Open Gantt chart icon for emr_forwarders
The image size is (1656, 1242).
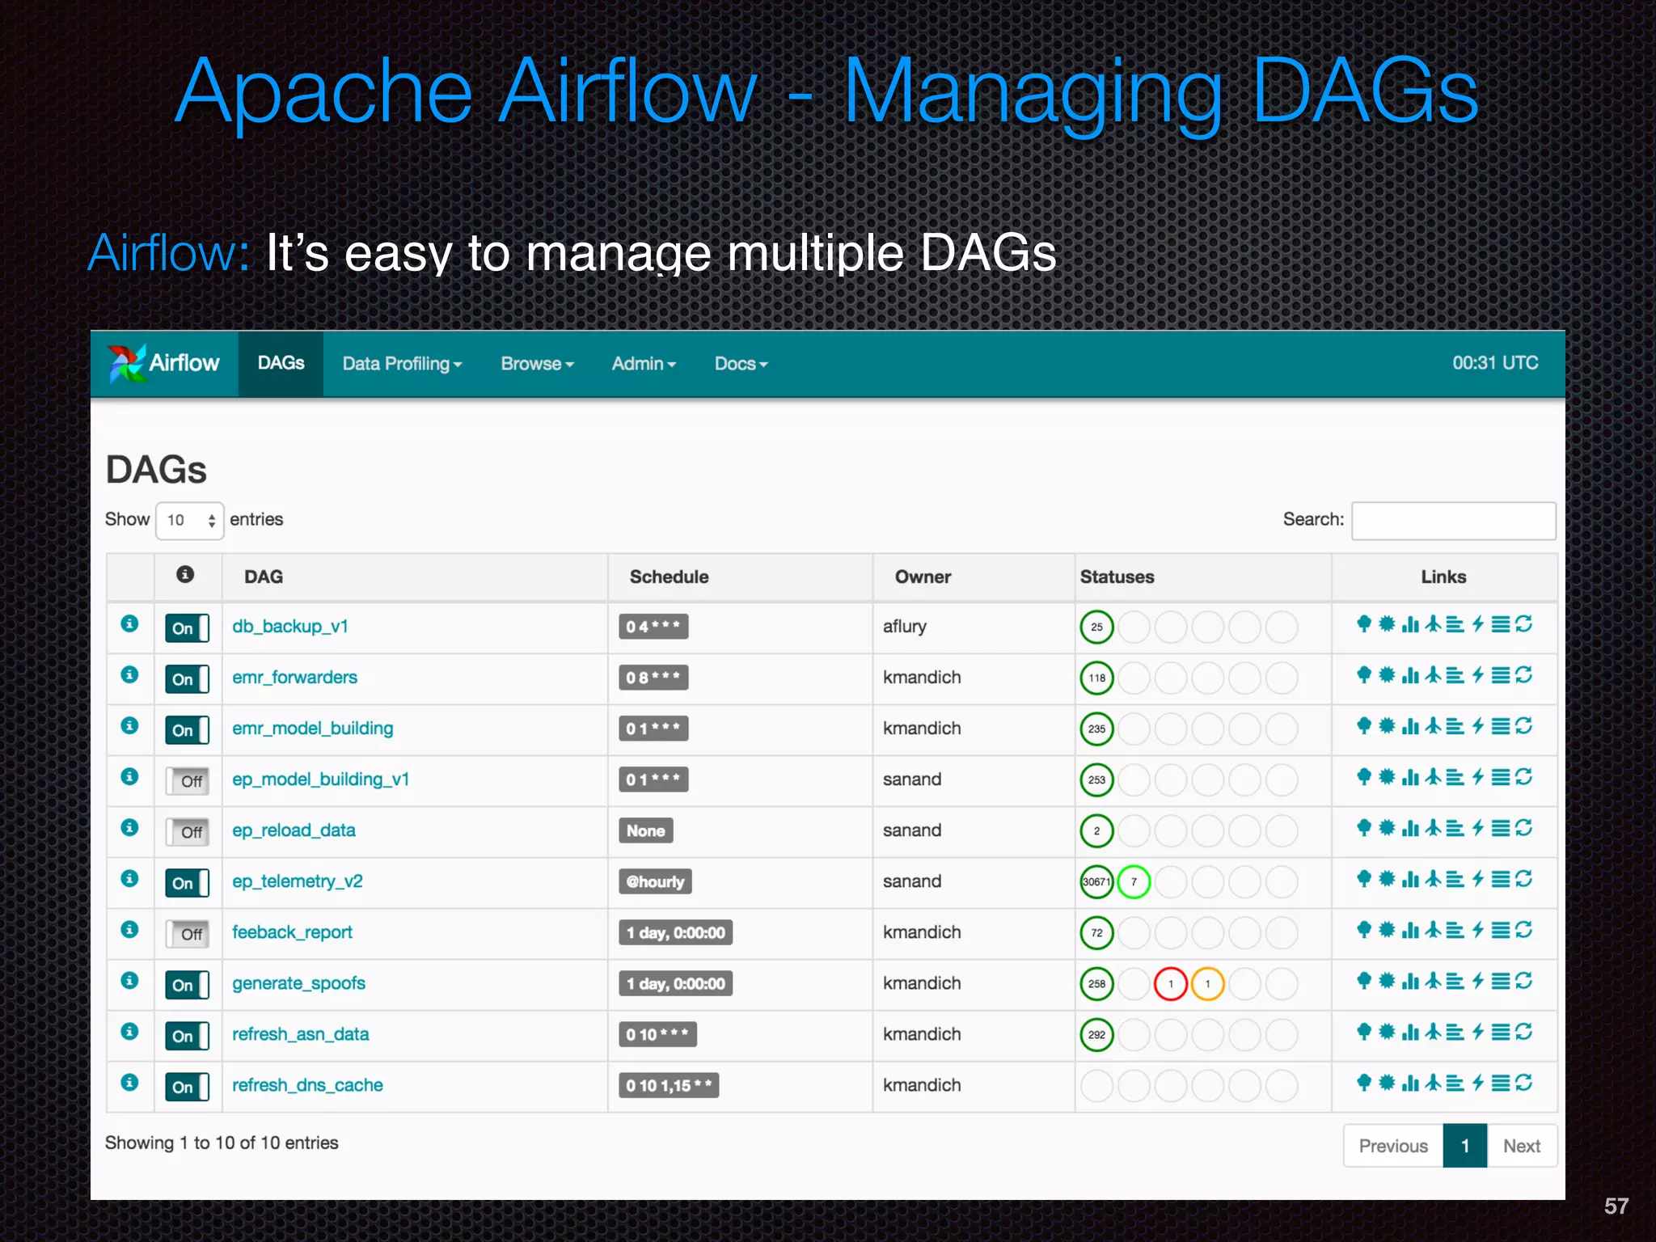point(1455,675)
